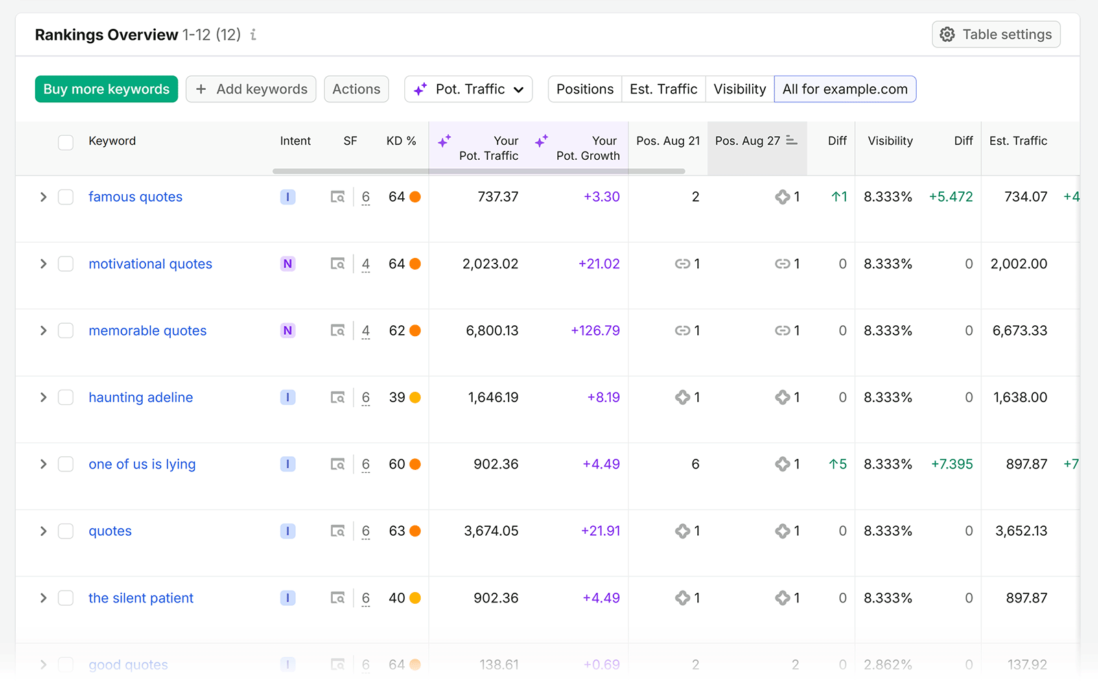Click the horizontal scrollbar under the column headers
The image size is (1098, 684).
click(478, 171)
